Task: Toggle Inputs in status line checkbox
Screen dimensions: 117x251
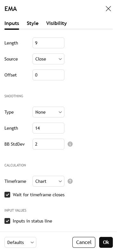Action: coord(7,221)
